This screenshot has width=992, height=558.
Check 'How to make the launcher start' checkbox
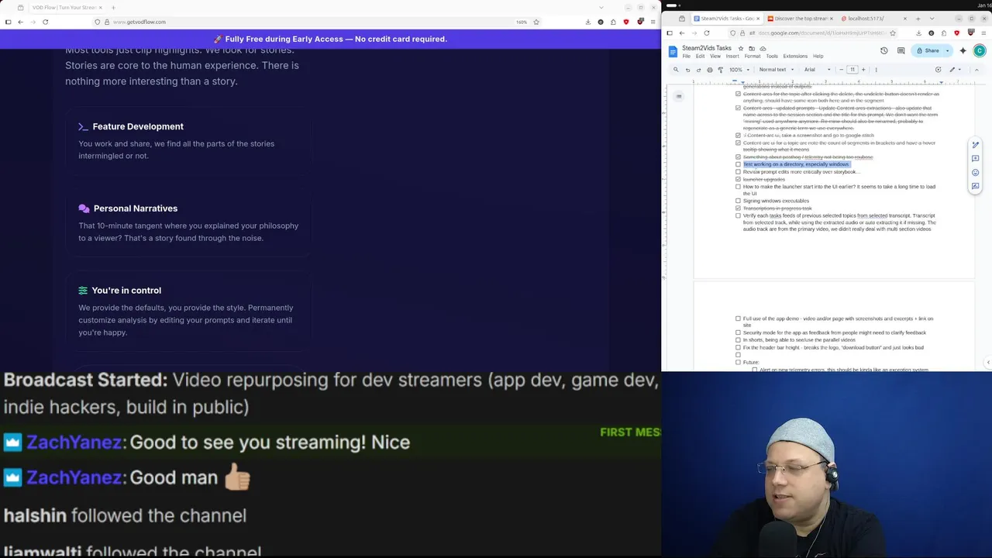coord(738,187)
